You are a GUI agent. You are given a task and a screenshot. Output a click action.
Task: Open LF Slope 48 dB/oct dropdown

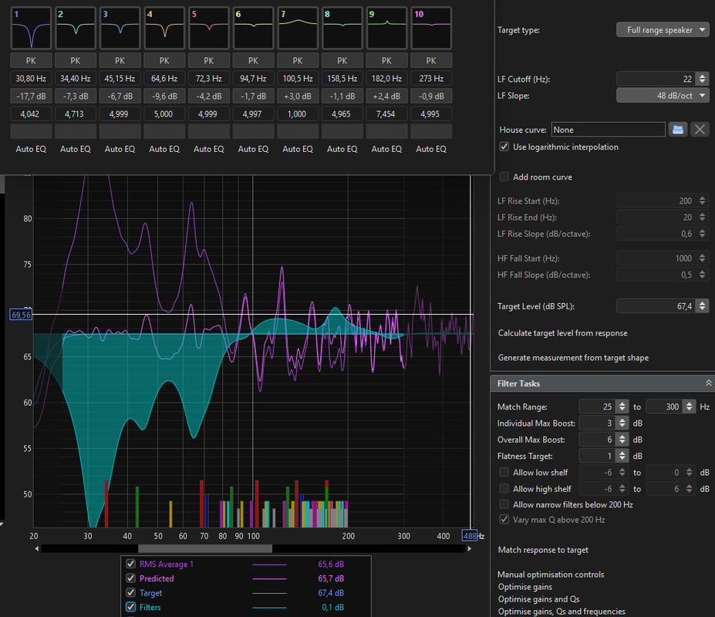663,96
